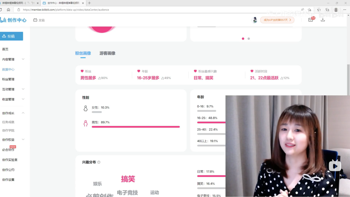Image resolution: width=350 pixels, height=197 pixels.
Task: Click the browser home icon
Action: [x=9, y=10]
